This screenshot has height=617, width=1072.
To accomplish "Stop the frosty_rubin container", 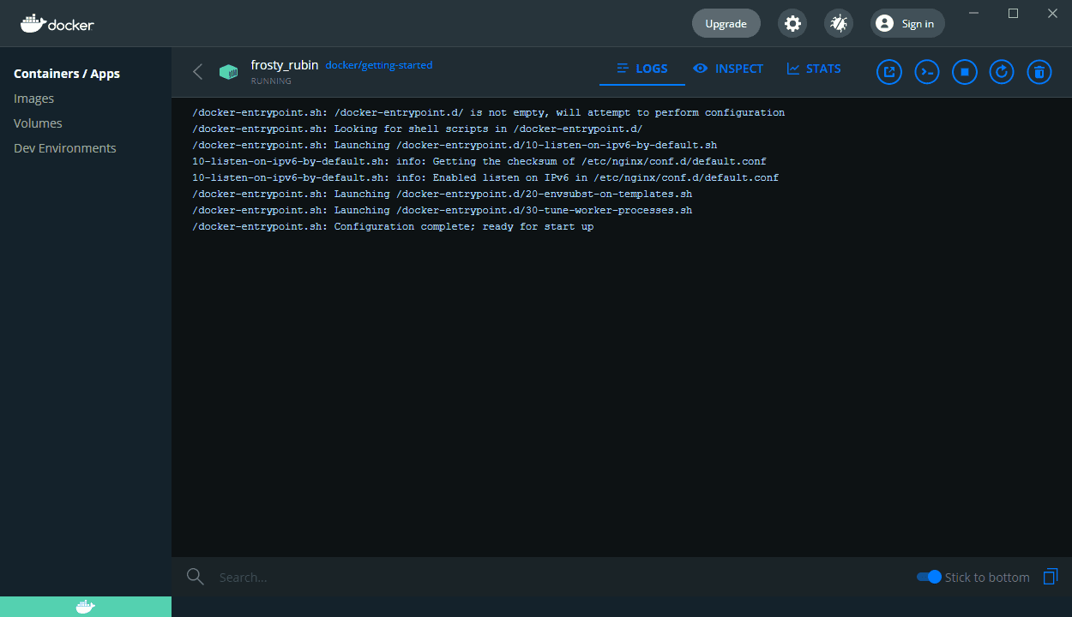I will 964,72.
